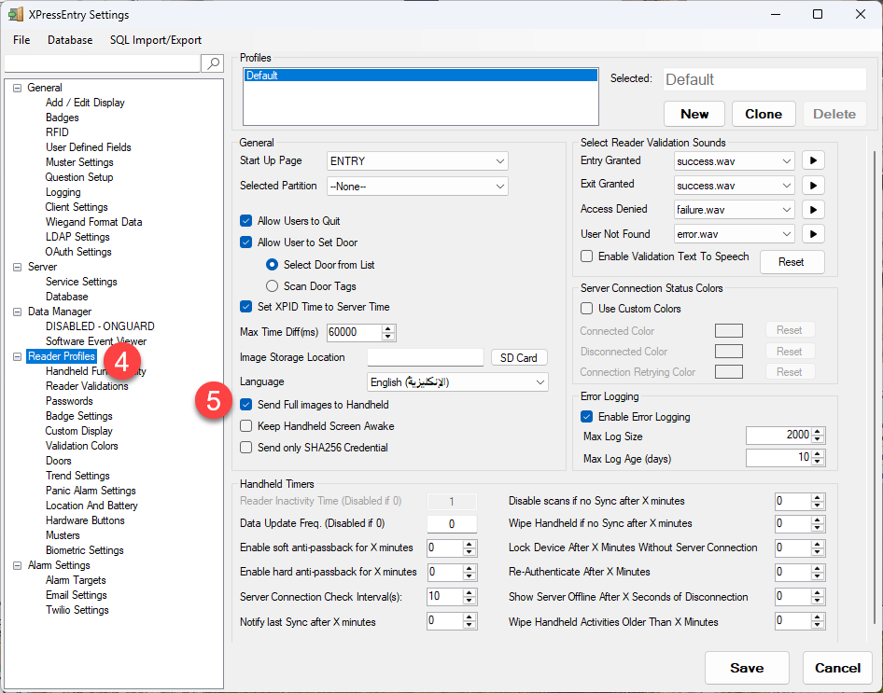883x693 pixels.
Task: Select Twilio Settings tree item
Action: point(77,610)
